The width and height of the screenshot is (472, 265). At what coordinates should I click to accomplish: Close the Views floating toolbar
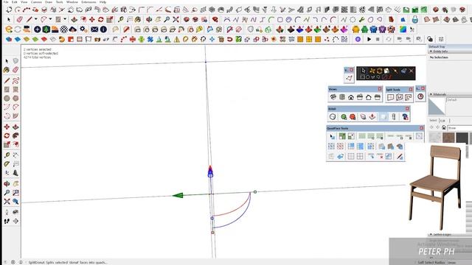click(x=380, y=89)
